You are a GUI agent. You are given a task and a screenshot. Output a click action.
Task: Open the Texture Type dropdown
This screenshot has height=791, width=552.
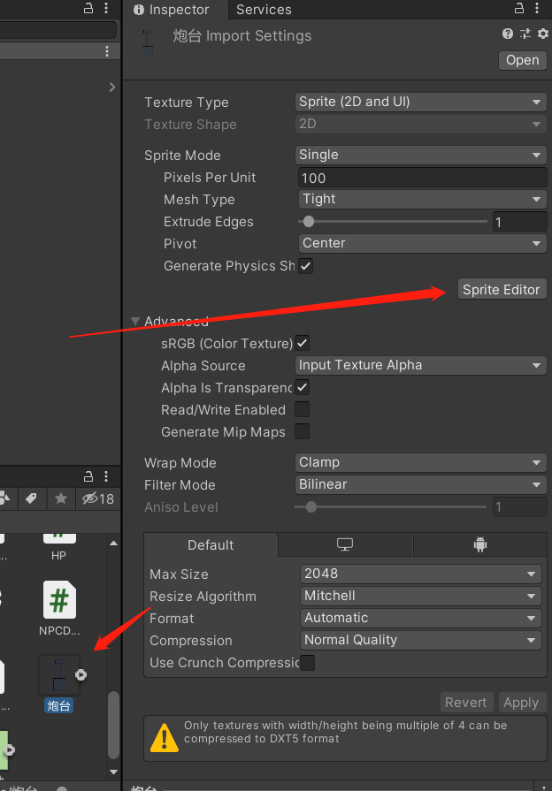(421, 102)
